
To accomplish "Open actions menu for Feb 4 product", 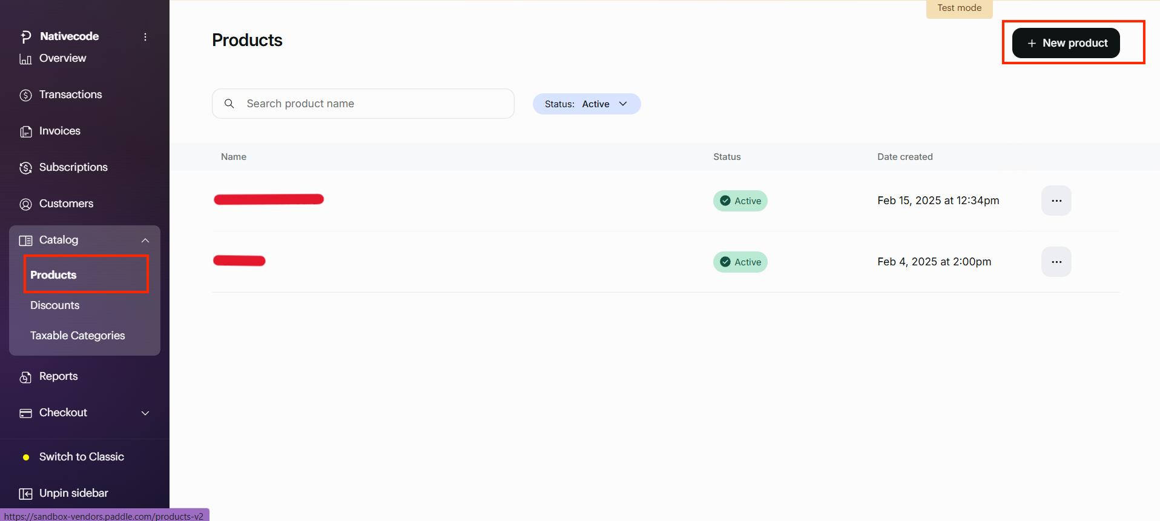I will coord(1056,262).
